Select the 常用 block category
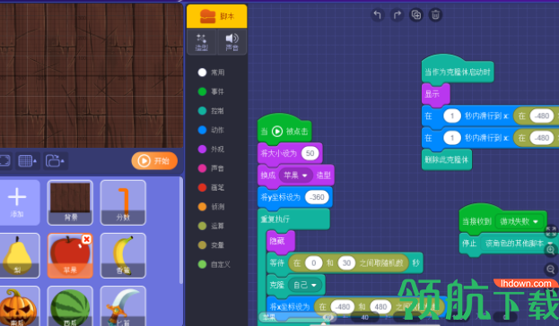The image size is (559, 326). 212,73
